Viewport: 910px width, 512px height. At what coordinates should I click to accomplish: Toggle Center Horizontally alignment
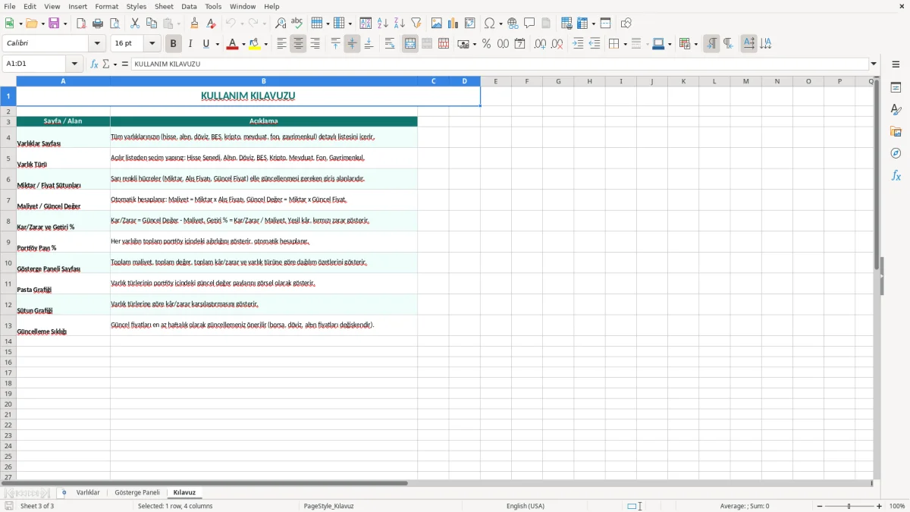298,44
